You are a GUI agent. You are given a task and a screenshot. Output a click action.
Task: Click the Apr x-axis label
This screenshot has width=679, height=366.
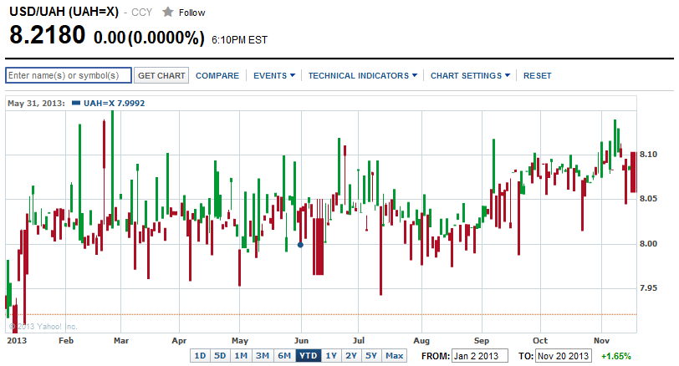coord(179,340)
